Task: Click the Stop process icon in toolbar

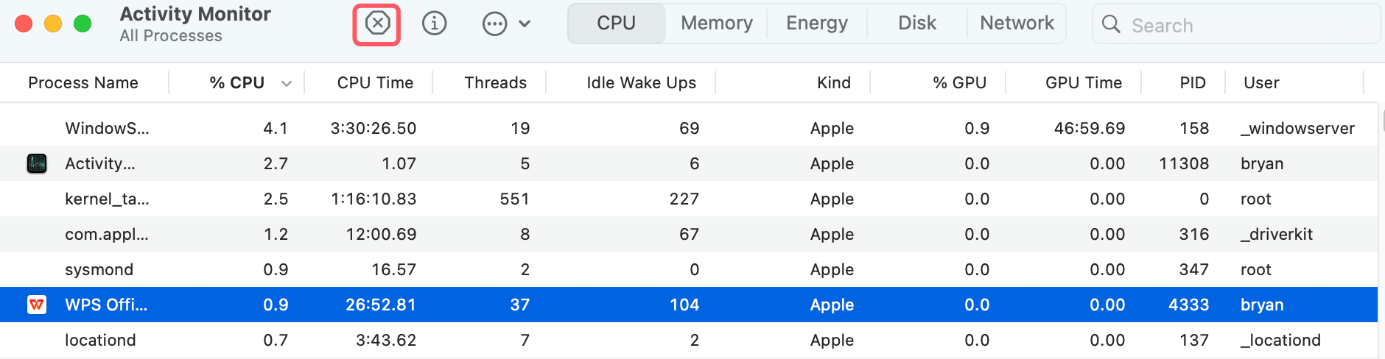Action: [377, 24]
